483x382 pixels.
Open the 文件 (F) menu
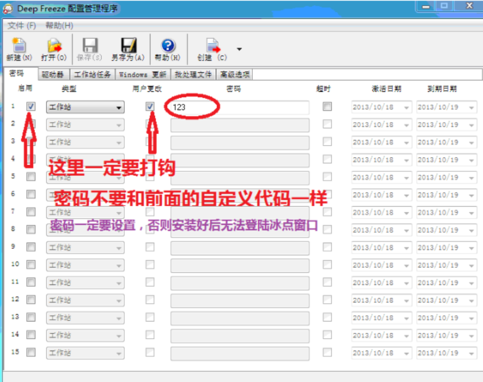[22, 26]
